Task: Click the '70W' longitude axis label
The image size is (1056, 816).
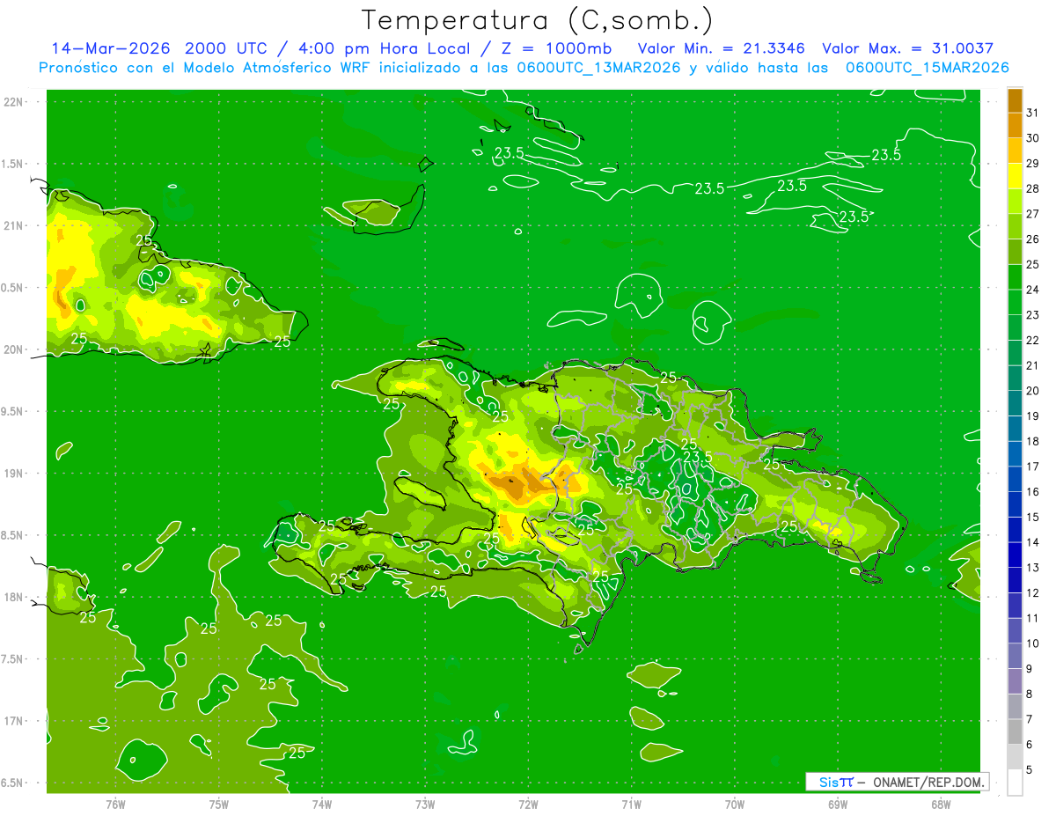Action: coord(735,805)
